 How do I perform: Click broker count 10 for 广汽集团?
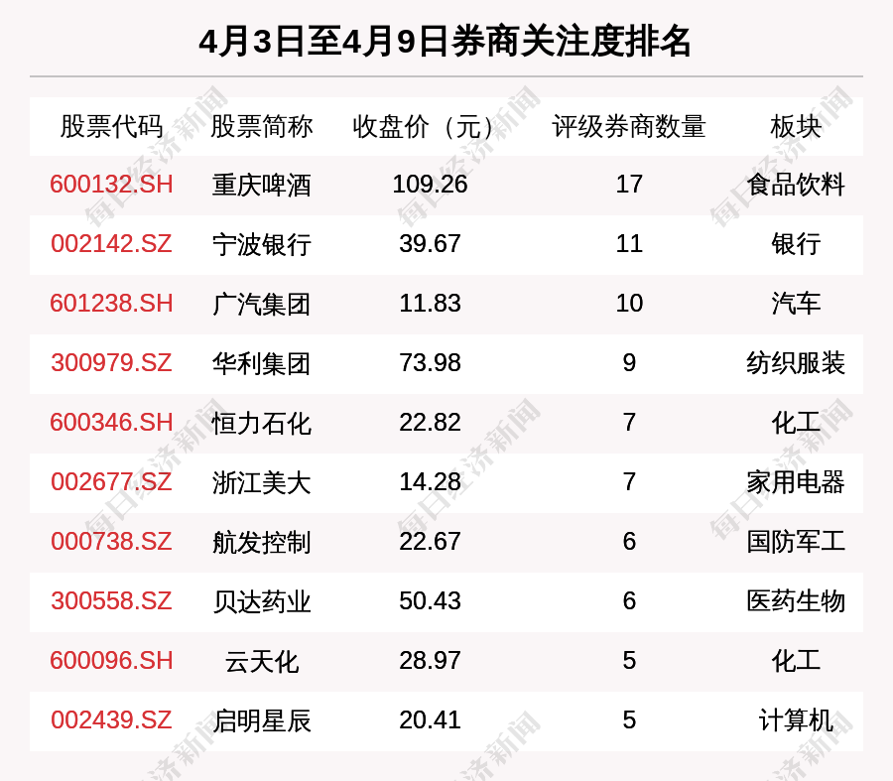pos(629,303)
